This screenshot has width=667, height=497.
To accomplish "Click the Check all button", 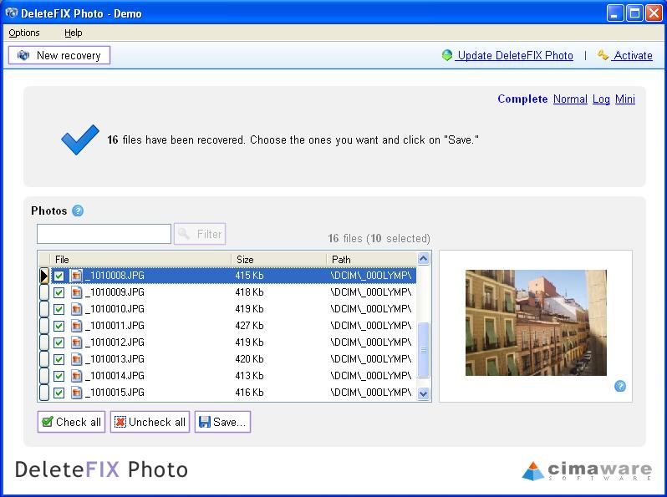I will pyautogui.click(x=71, y=422).
